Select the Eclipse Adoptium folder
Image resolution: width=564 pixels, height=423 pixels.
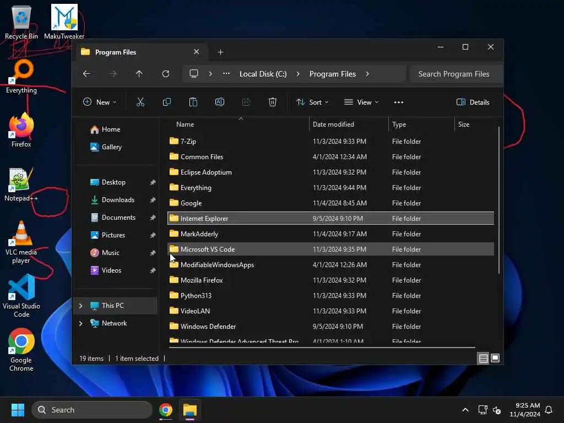point(330,172)
